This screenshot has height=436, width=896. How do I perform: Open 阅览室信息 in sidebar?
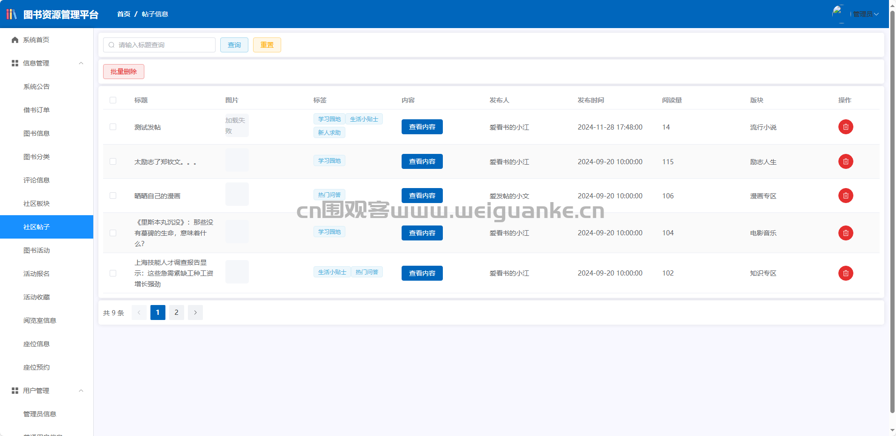(x=46, y=320)
